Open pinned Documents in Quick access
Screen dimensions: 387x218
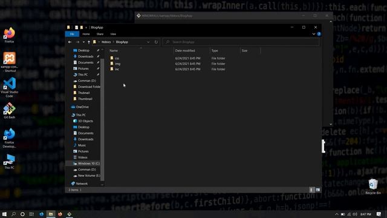point(86,62)
